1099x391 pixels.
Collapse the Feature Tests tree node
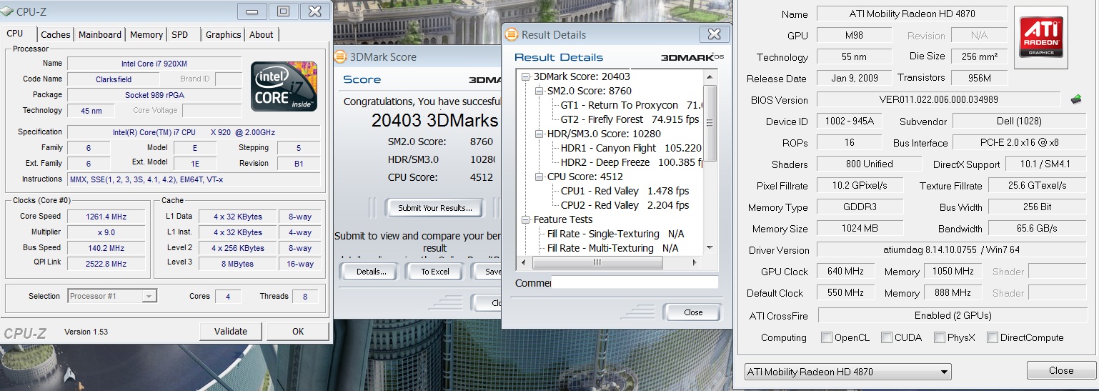526,219
